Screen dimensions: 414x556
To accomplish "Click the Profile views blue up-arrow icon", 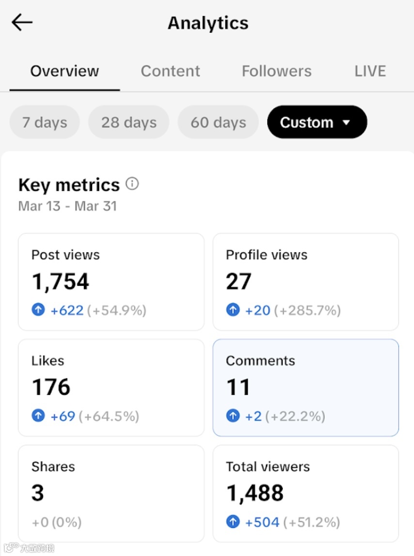I will pyautogui.click(x=233, y=310).
